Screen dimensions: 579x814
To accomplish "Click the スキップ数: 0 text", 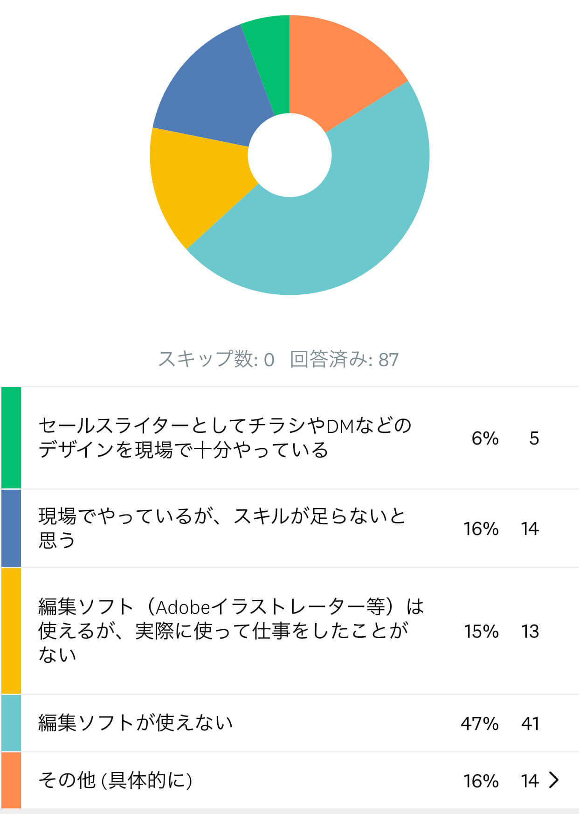I will pyautogui.click(x=216, y=359).
